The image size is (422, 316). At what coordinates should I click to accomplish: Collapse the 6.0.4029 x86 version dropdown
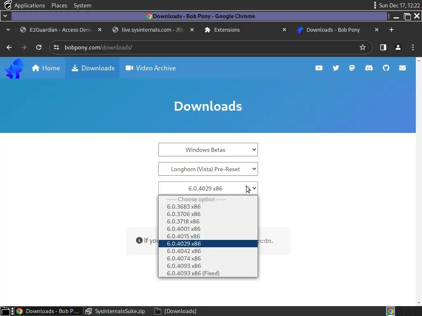(208, 188)
